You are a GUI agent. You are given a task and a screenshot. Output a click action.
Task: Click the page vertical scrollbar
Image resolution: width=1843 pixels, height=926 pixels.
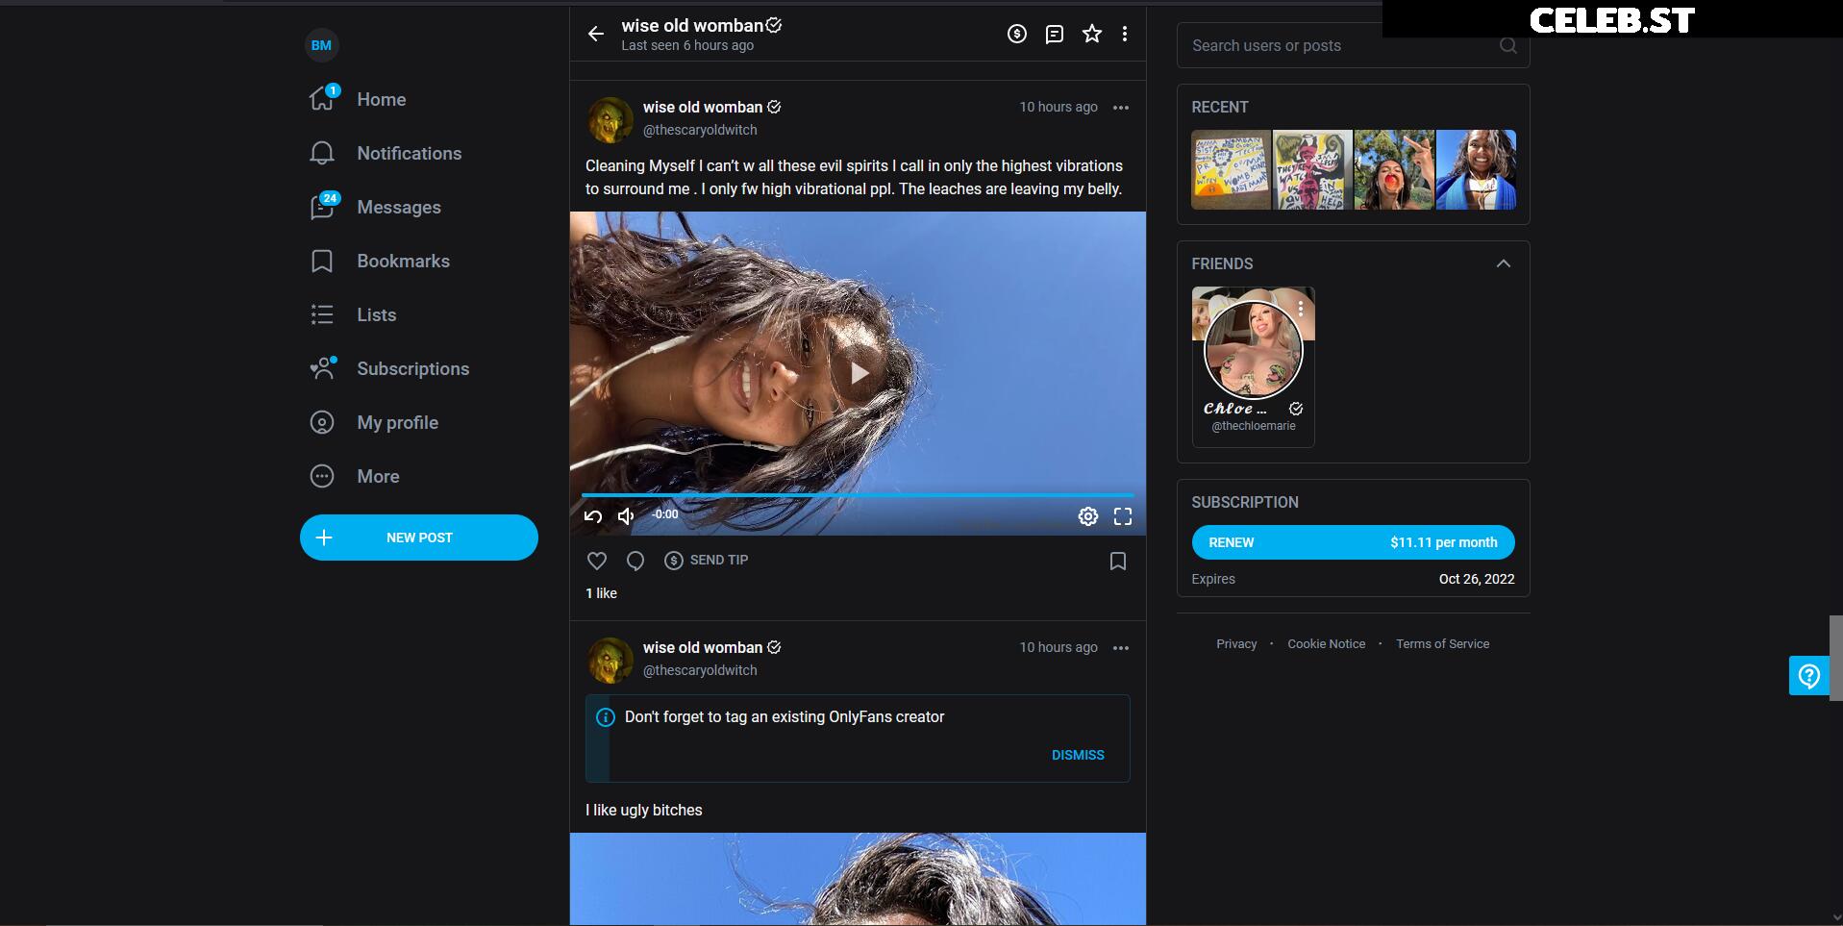pos(1836,658)
